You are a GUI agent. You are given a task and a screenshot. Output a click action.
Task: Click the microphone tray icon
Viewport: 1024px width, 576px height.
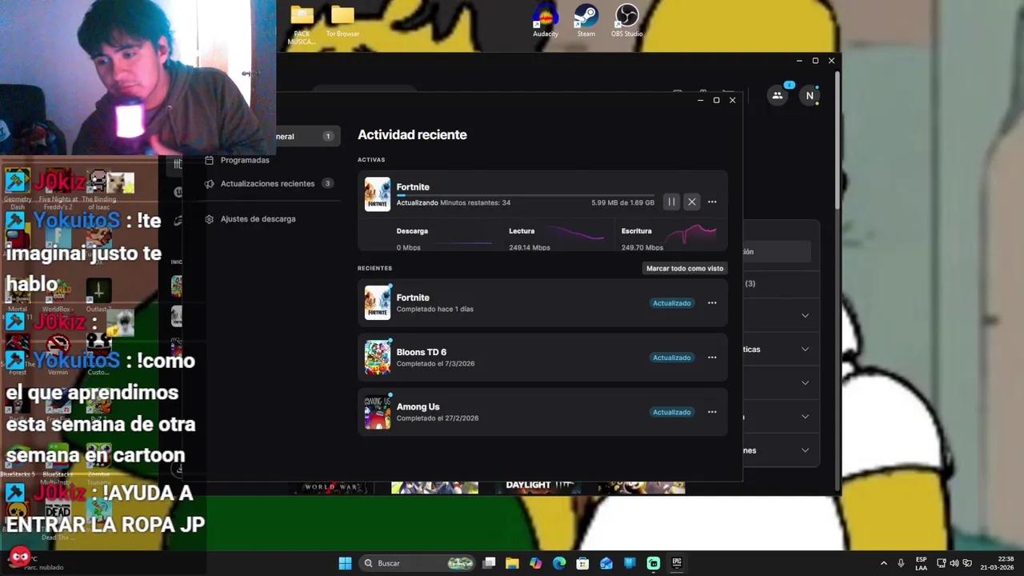902,563
